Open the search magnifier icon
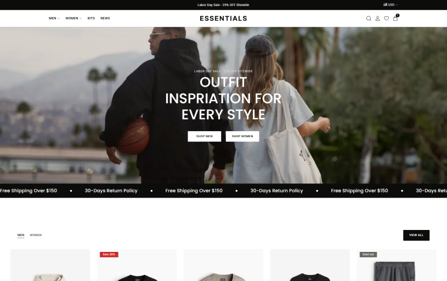The image size is (447, 281). tap(369, 19)
